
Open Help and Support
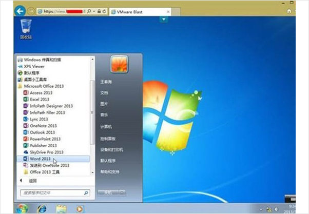pos(110,171)
